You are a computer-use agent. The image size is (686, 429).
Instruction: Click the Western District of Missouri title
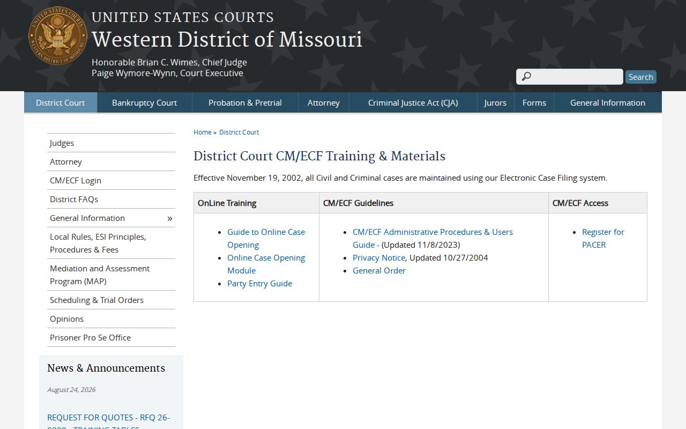(227, 40)
